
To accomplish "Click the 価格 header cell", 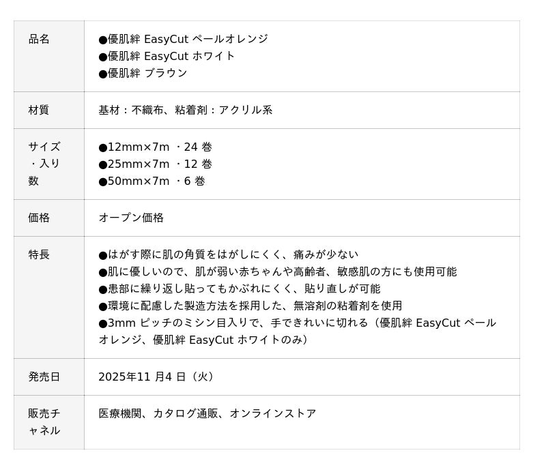I will pos(48,218).
